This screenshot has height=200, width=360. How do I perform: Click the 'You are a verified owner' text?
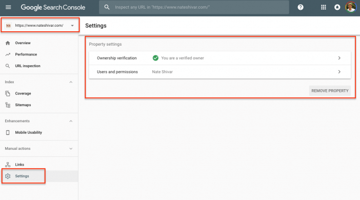[183, 58]
